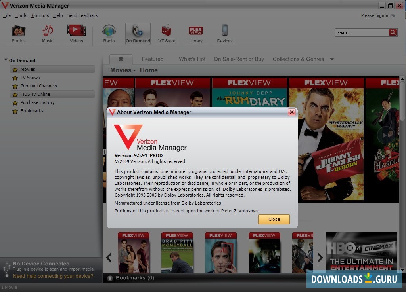
Task: Open Need help connecting your device link
Action: click(53, 276)
